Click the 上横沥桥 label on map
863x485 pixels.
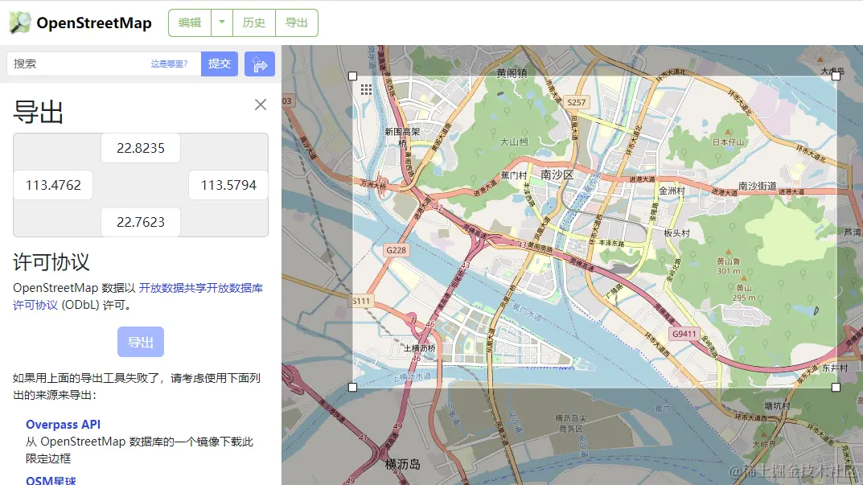pos(419,348)
